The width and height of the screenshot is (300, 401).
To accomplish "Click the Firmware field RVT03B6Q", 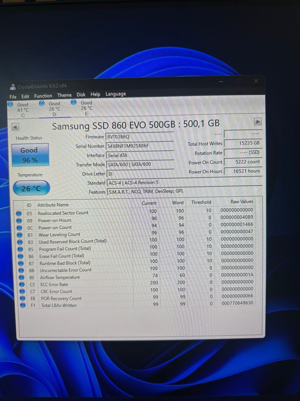I will coord(140,137).
